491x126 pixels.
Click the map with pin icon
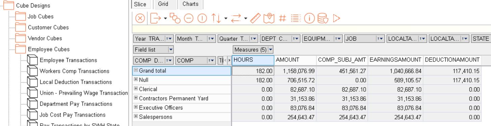[269, 18]
